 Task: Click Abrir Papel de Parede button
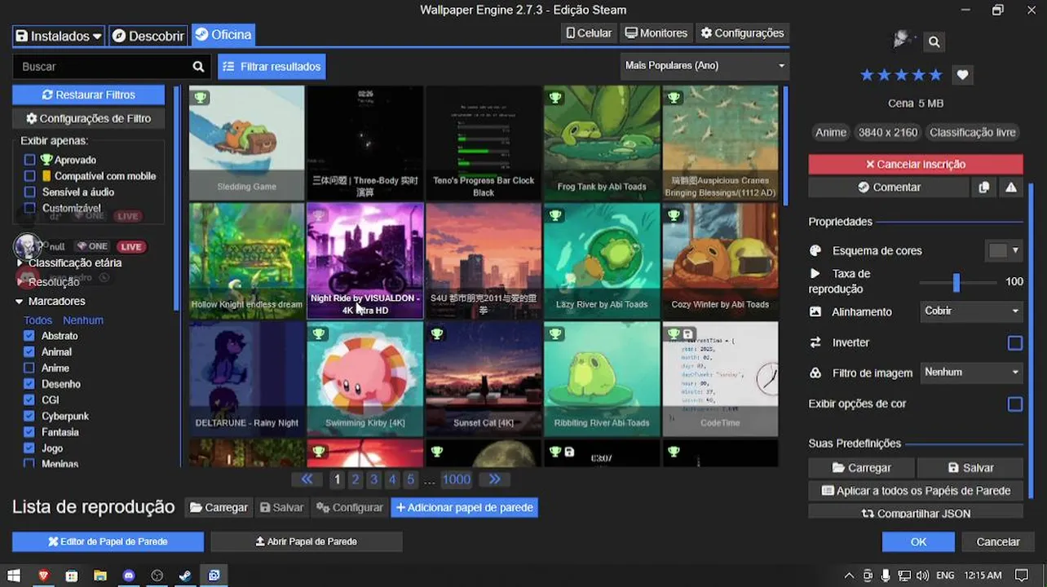coord(307,541)
